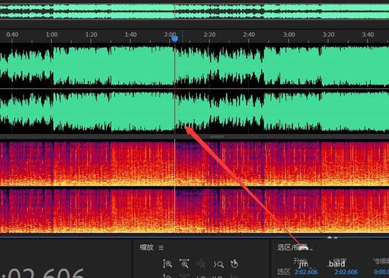This screenshot has height=278, width=389.
Task: Click the selection start time 2:02.606
Action: [x=306, y=272]
